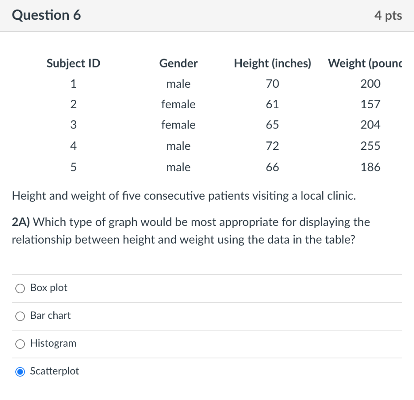Click the Question 6 heading
Screen dimensions: 414x400
pyautogui.click(x=46, y=15)
